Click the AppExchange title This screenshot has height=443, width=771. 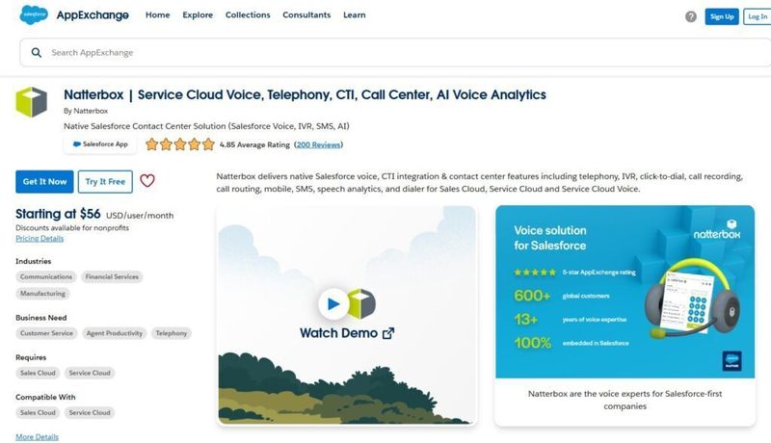pos(93,15)
